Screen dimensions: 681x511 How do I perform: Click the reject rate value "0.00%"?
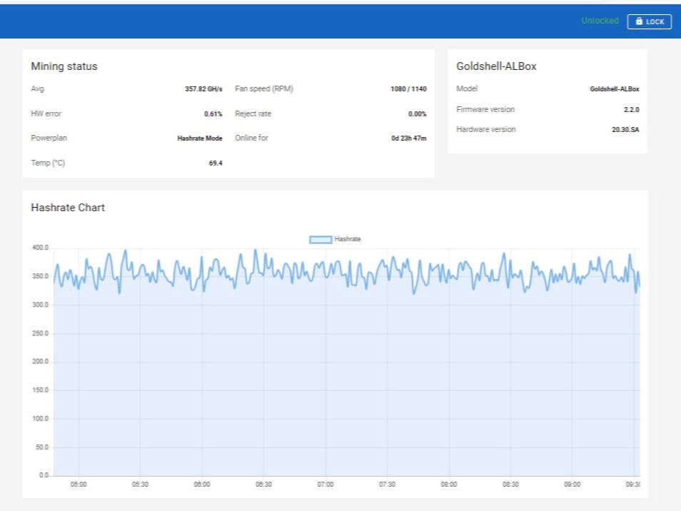point(418,113)
